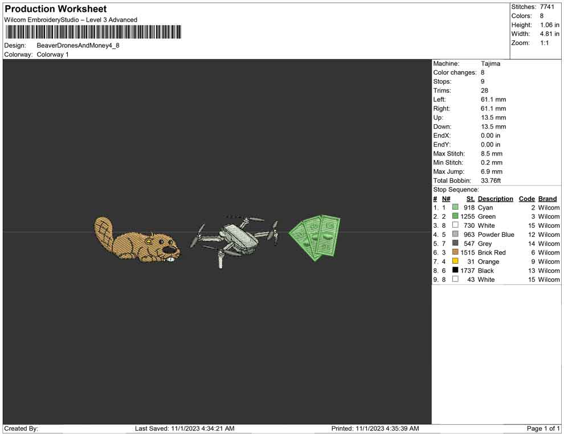Click the Machine value Tajima
The height and width of the screenshot is (434, 564).
(491, 64)
